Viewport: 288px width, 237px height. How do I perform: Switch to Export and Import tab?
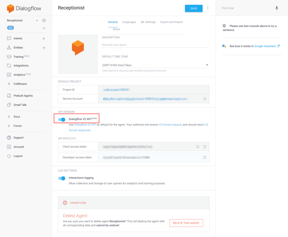click(x=172, y=22)
